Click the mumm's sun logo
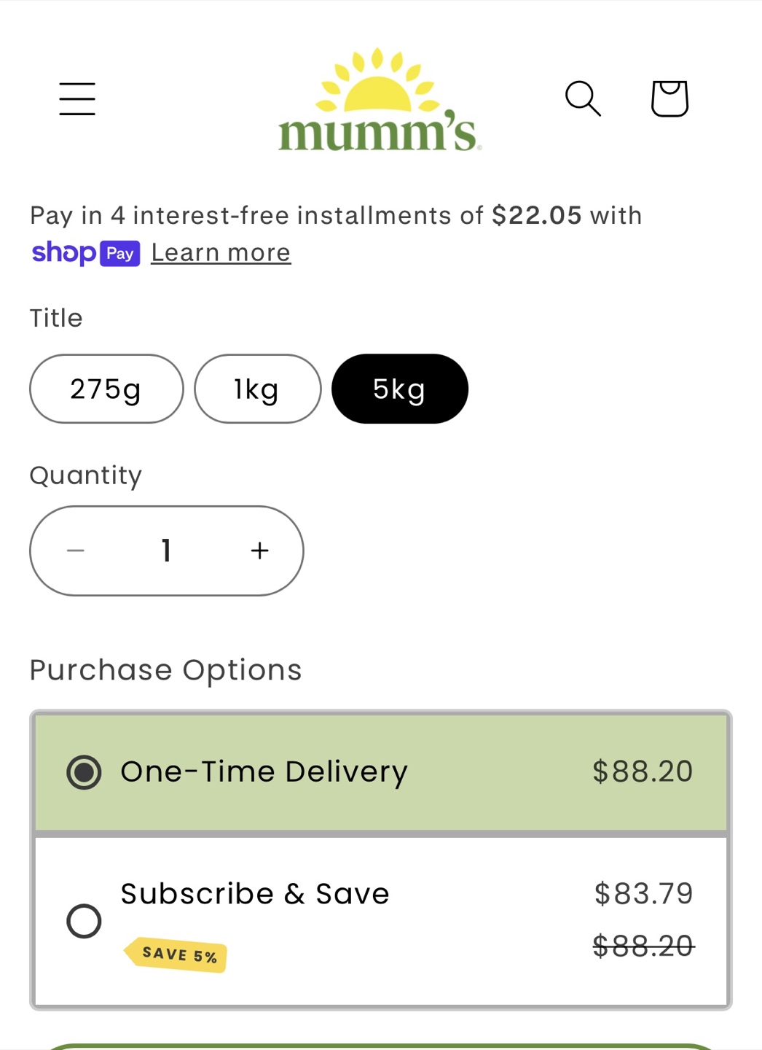This screenshot has width=762, height=1050. tap(380, 100)
